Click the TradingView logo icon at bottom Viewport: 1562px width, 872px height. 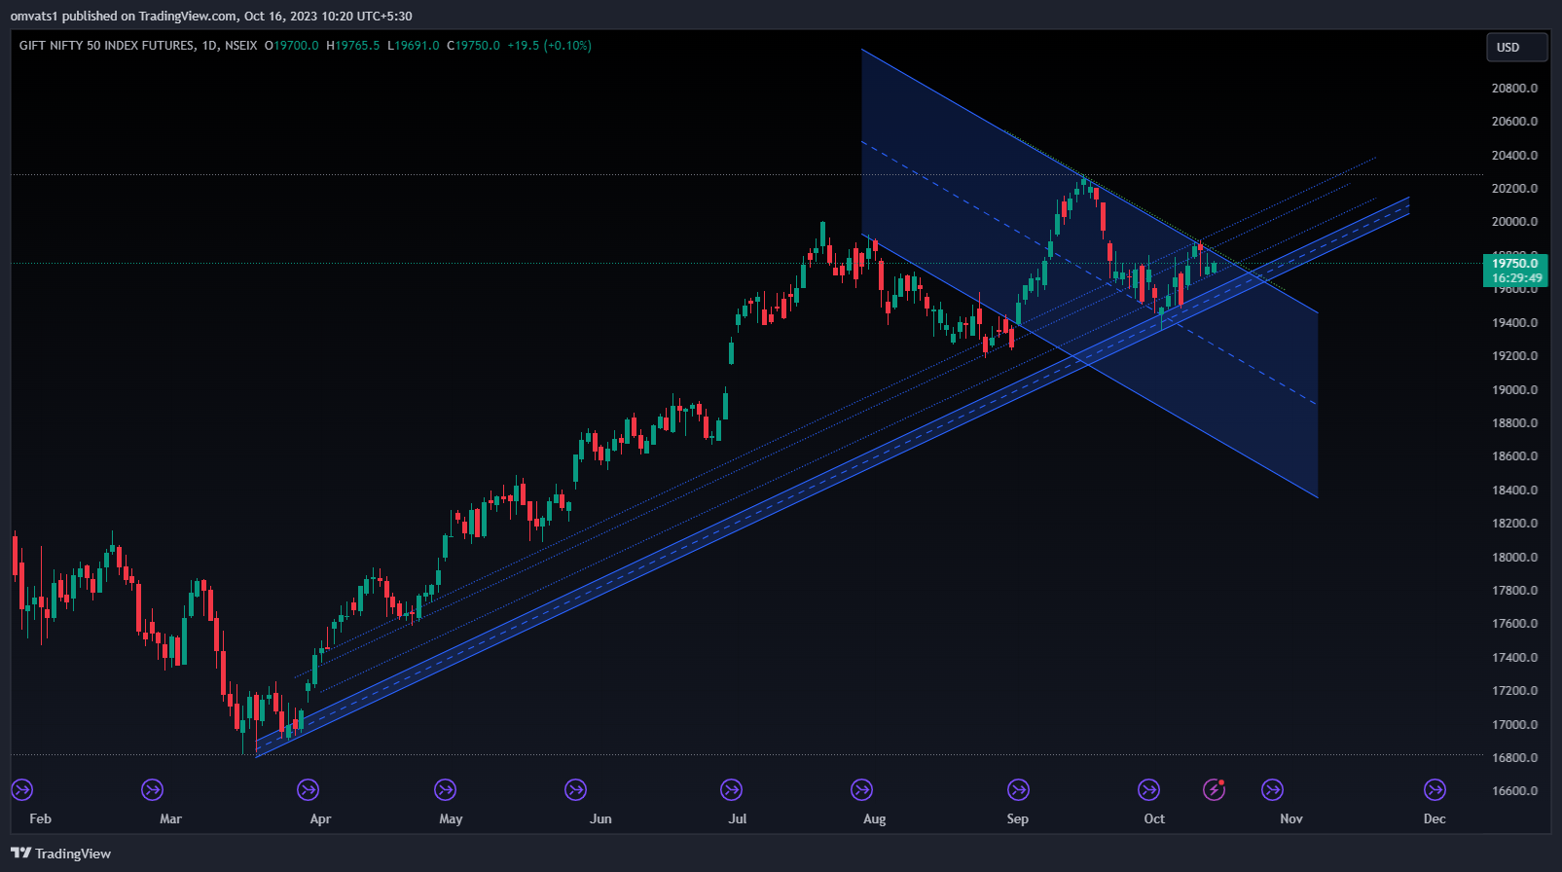point(20,854)
